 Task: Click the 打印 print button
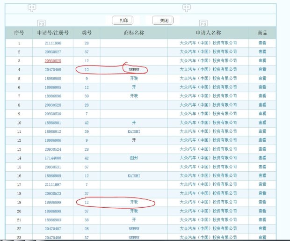[x=123, y=21]
